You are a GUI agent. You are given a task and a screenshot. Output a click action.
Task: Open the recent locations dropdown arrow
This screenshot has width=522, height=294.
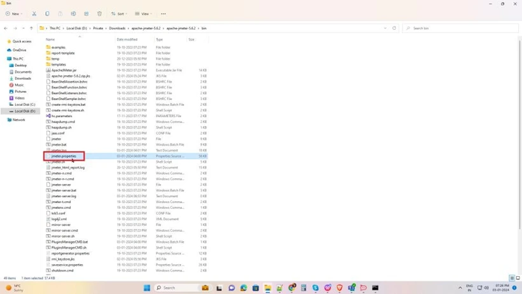[23, 29]
